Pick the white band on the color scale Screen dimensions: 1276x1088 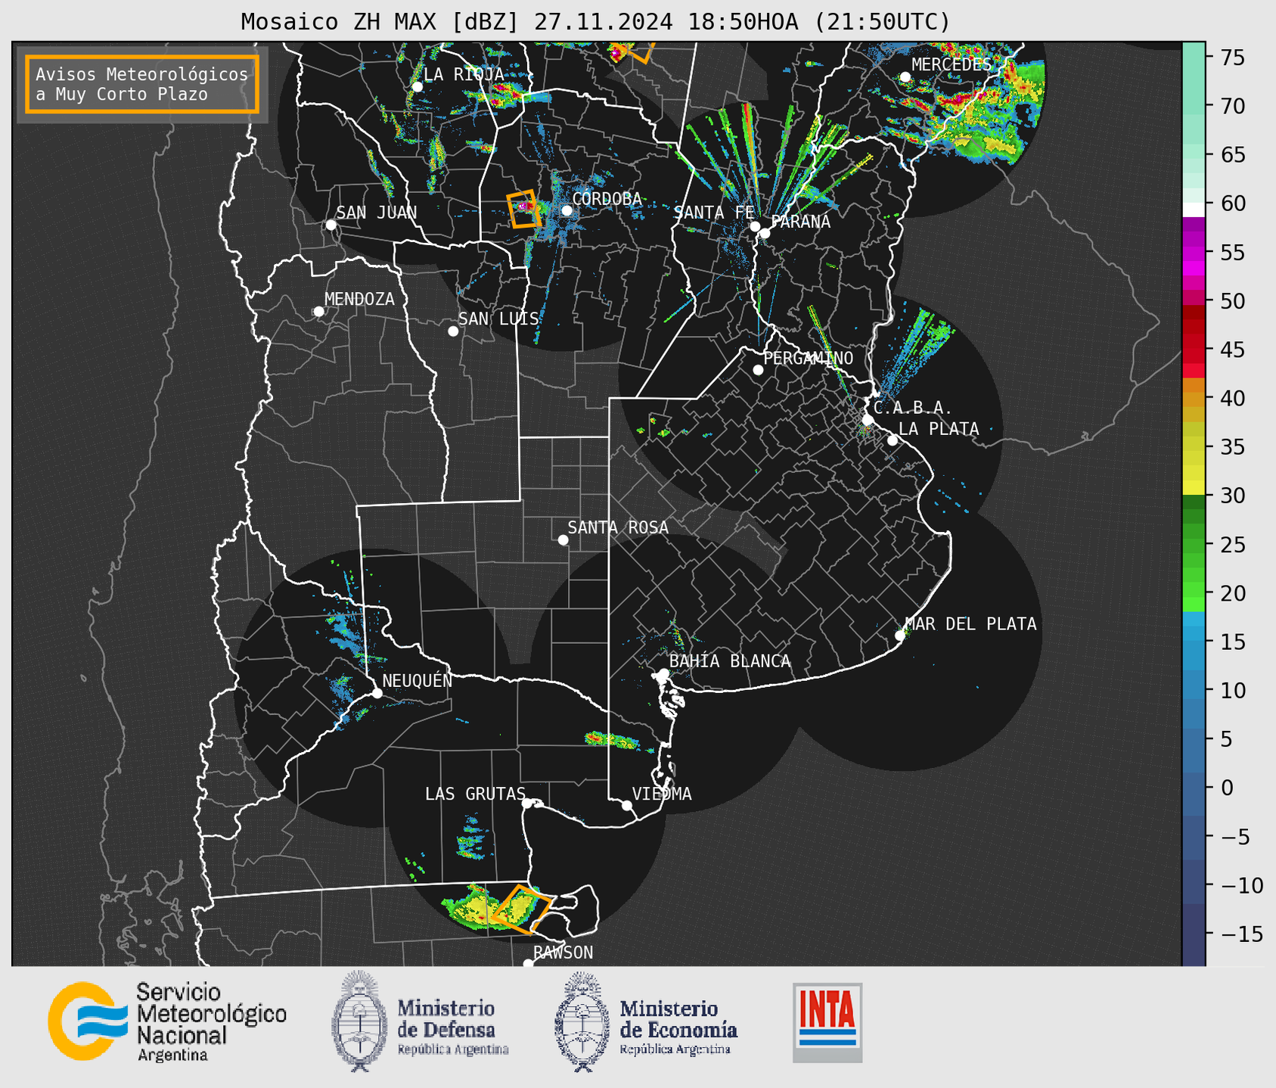point(1194,209)
